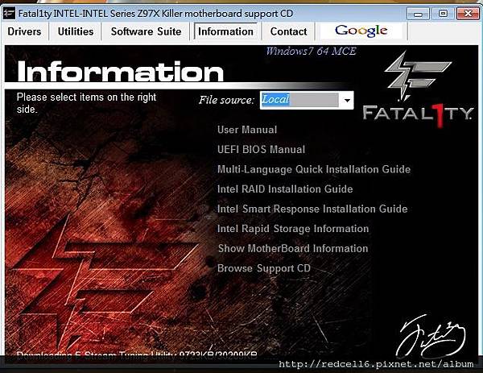Click the File source label

227,100
